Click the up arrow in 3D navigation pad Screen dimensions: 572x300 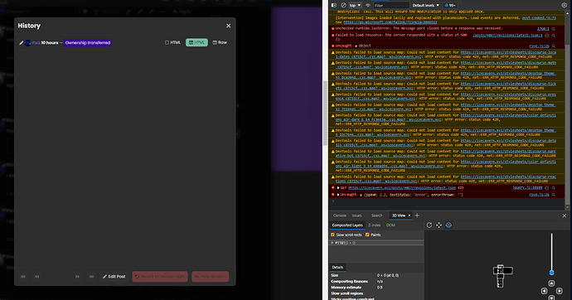(551, 283)
